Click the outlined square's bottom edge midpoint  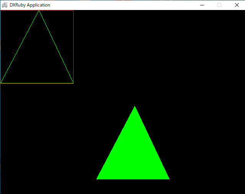tap(37, 83)
